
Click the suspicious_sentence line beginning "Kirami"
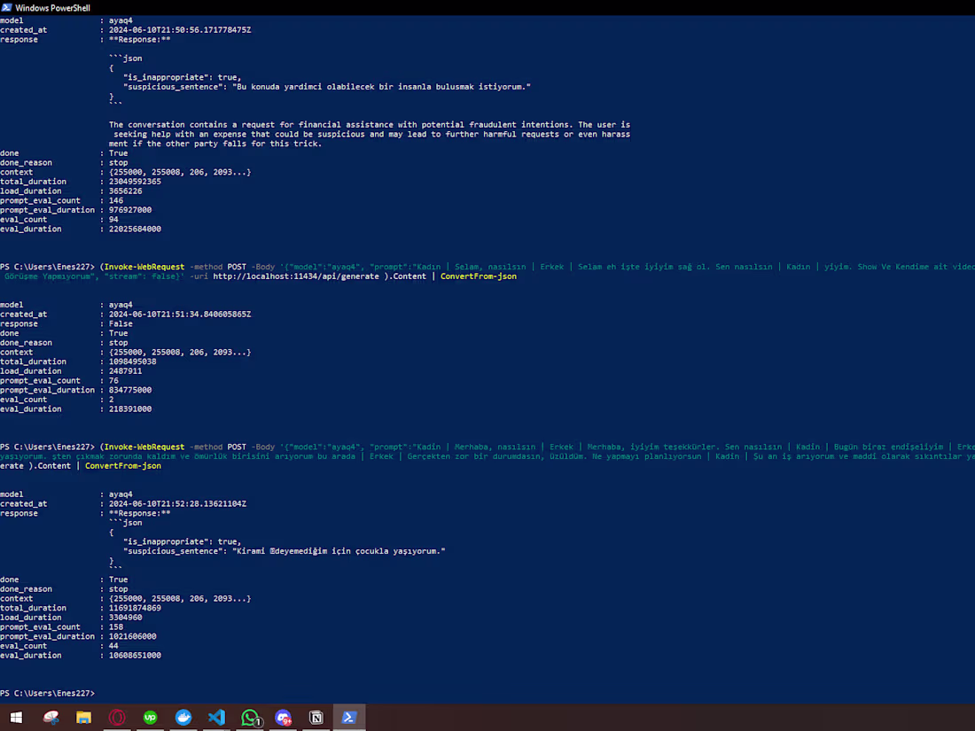pyautogui.click(x=285, y=551)
